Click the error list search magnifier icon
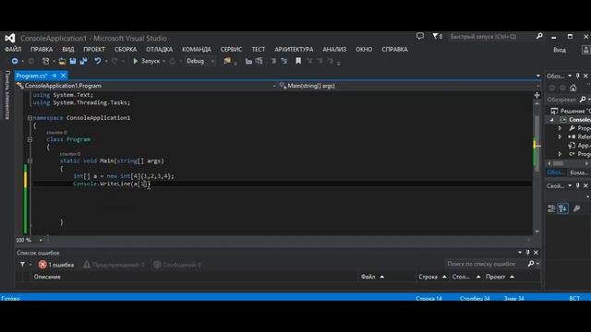591x332 pixels. (531, 264)
